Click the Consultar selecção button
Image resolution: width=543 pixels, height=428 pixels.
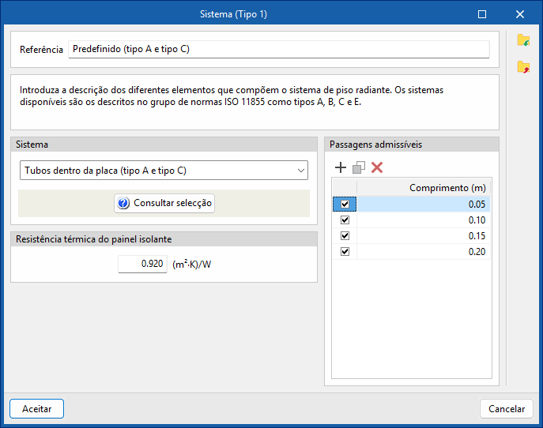click(x=164, y=203)
